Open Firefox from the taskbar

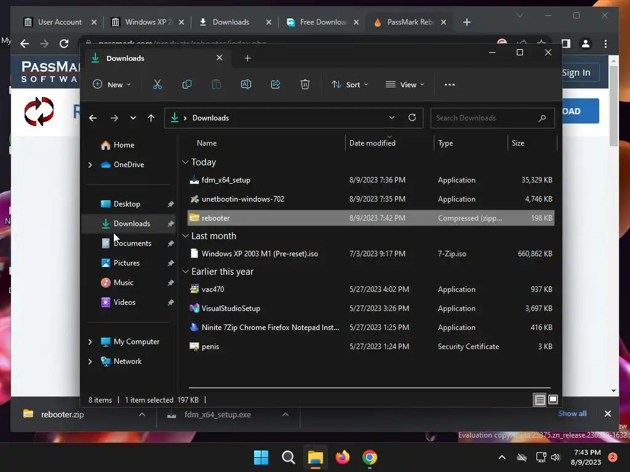coord(342,457)
